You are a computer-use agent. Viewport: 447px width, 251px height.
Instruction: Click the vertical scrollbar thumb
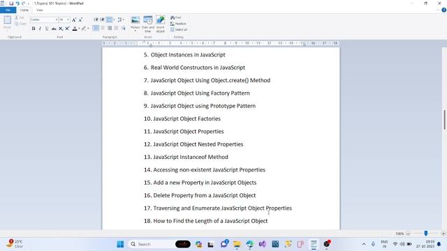[x=444, y=119]
